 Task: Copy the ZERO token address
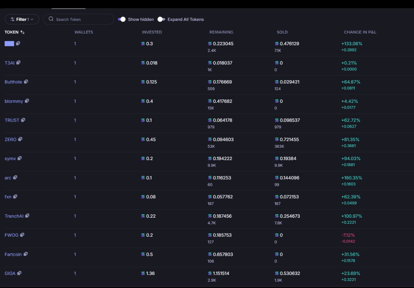click(x=20, y=139)
